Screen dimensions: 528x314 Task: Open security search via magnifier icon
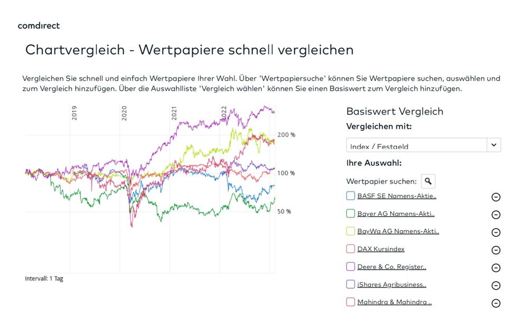[428, 181]
